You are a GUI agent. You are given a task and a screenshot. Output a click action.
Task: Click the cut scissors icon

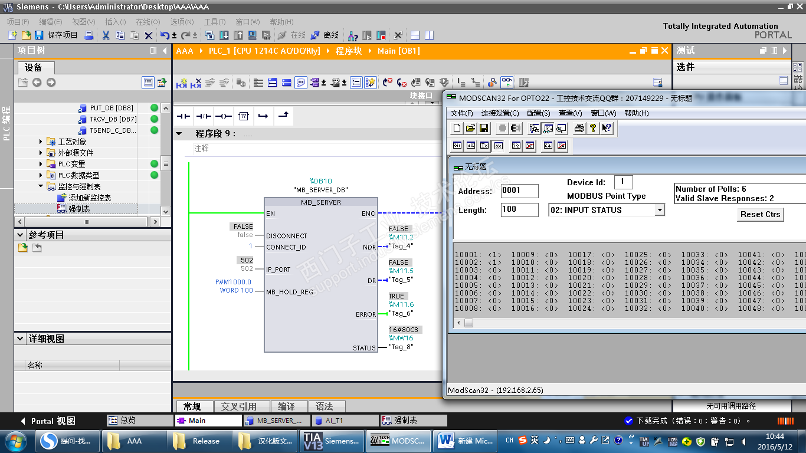(106, 35)
